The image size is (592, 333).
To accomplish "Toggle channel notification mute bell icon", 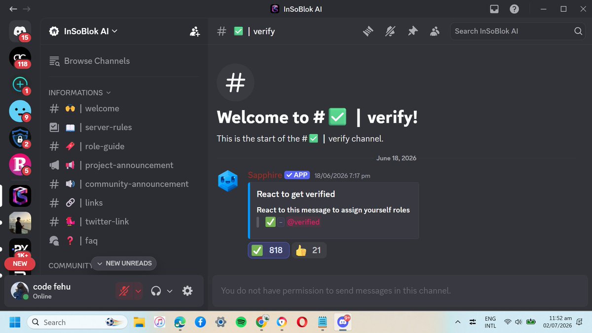I will (390, 32).
